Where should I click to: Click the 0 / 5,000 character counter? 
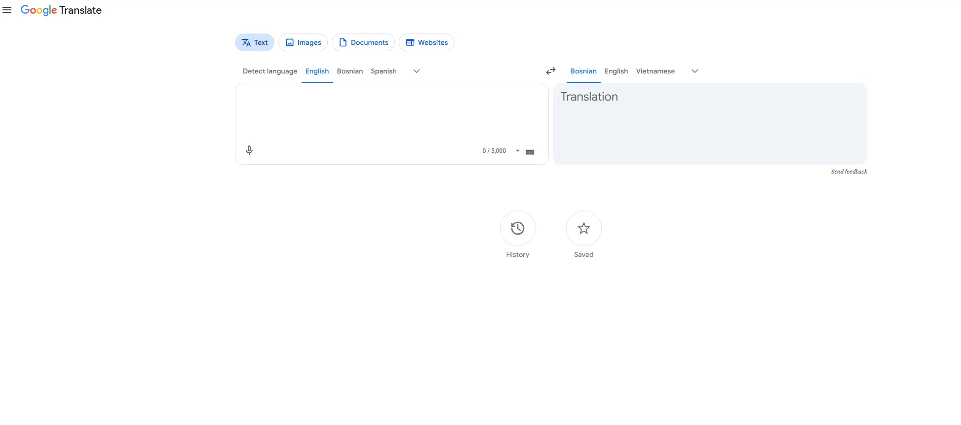click(494, 151)
